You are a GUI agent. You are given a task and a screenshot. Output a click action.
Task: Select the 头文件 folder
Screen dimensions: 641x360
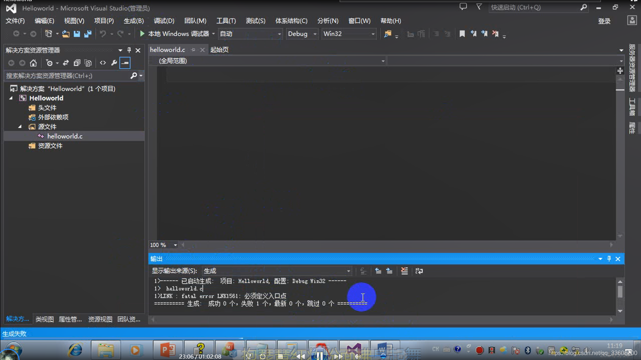click(47, 108)
